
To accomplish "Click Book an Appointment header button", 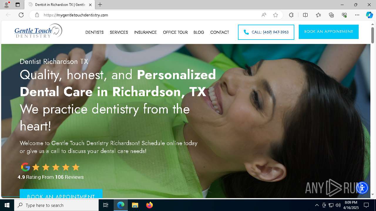I will tap(329, 32).
